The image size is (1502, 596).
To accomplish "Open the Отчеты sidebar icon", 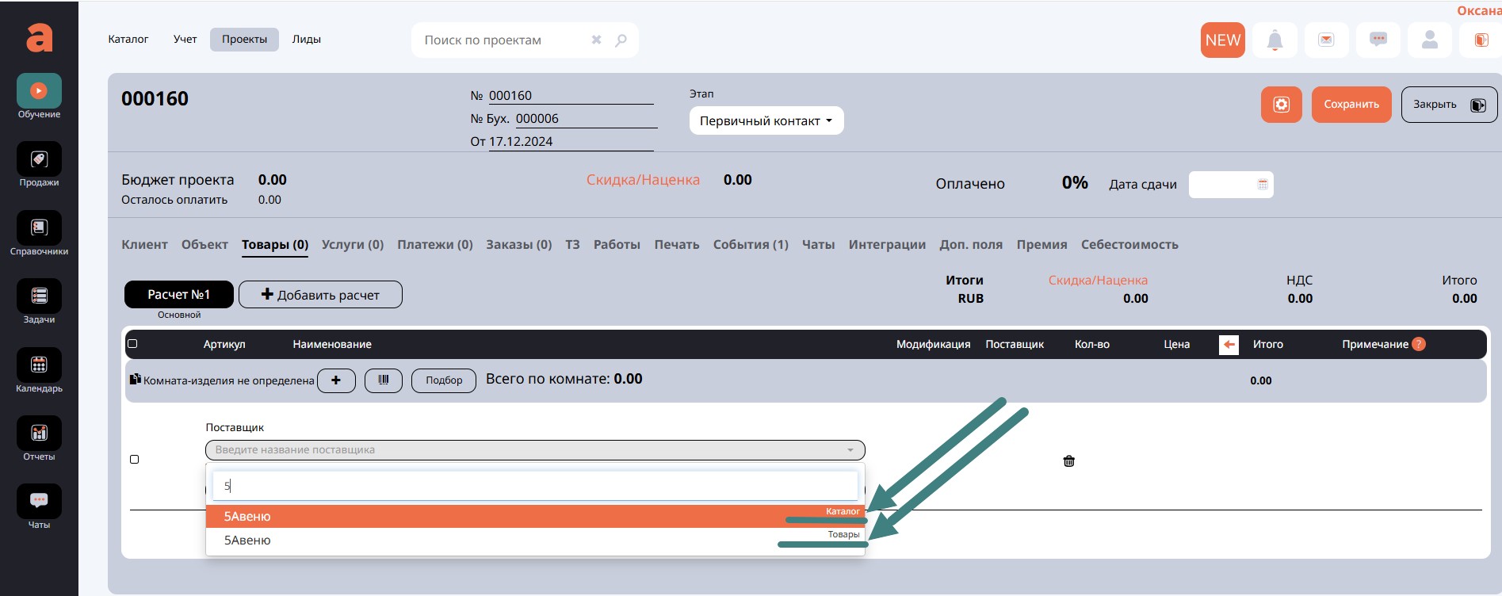I will (39, 434).
